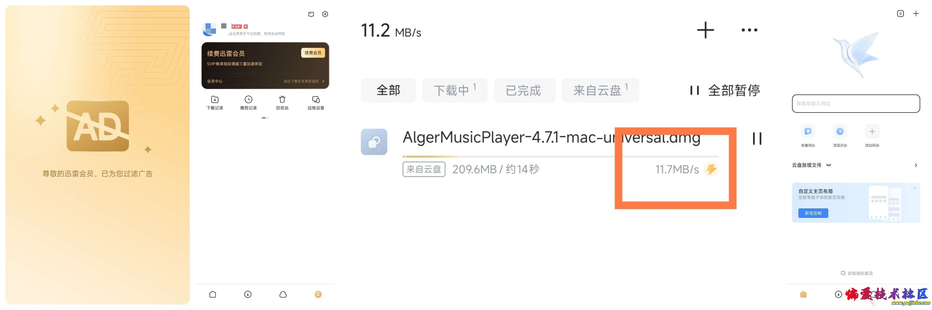
Task: Click the 收藏网址 bookmarks icon
Action: pyautogui.click(x=808, y=131)
